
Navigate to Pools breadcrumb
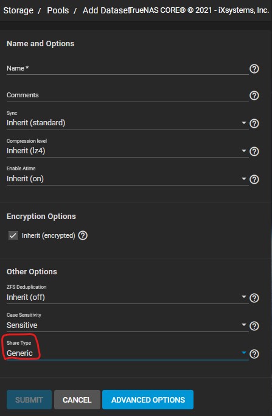coord(58,10)
